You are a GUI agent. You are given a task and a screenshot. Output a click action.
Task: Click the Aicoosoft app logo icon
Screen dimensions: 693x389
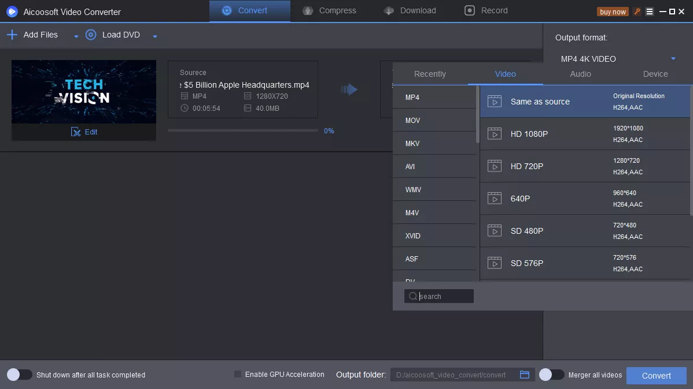click(x=12, y=12)
